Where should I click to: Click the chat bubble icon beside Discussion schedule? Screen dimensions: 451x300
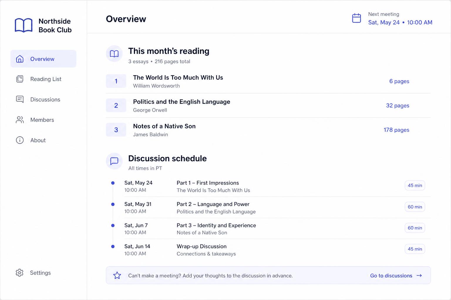click(114, 161)
